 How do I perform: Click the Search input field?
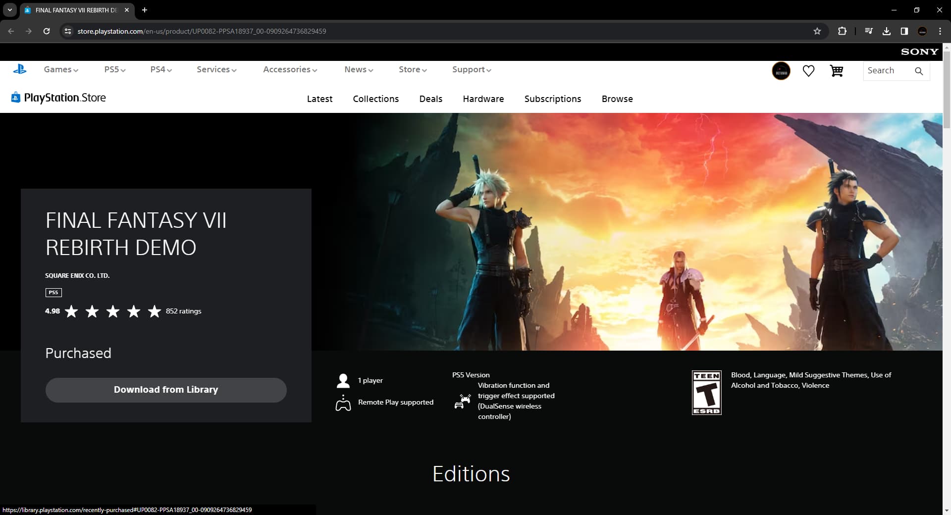click(x=887, y=71)
